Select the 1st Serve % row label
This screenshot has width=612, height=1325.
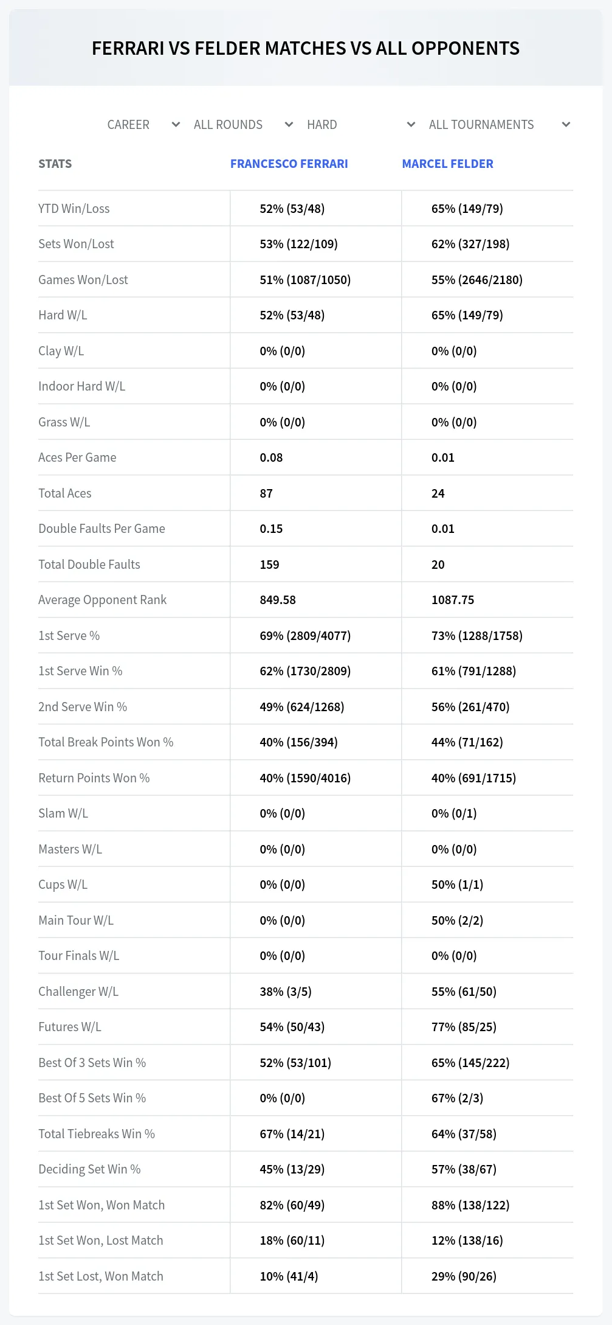point(69,636)
